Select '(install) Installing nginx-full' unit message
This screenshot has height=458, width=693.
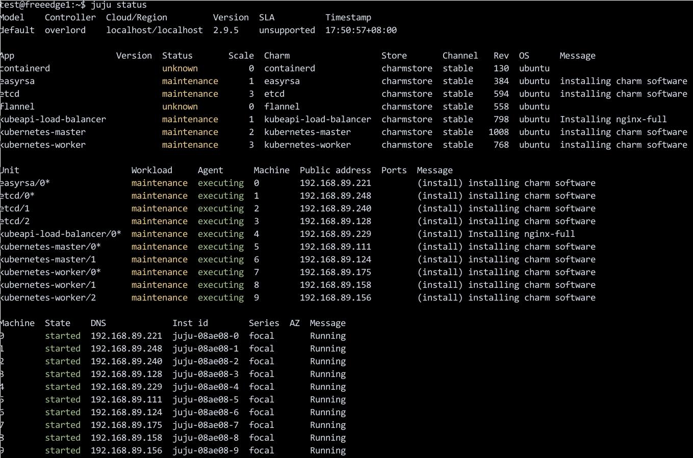pos(496,234)
